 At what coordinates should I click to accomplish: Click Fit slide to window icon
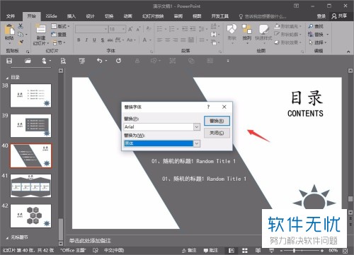(345, 251)
